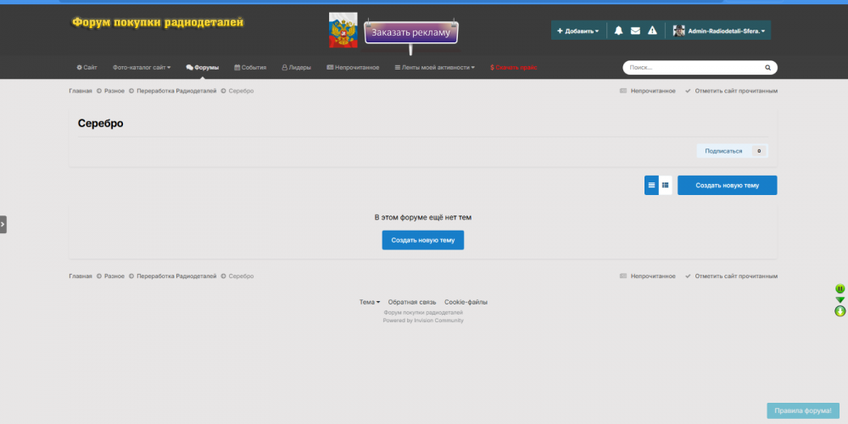Viewport: 848px width, 424px height.
Task: Click the green download arrow circle icon
Action: [x=840, y=311]
